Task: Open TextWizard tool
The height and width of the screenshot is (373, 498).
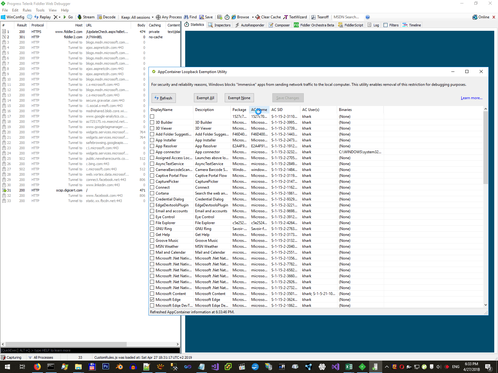Action: [x=295, y=17]
